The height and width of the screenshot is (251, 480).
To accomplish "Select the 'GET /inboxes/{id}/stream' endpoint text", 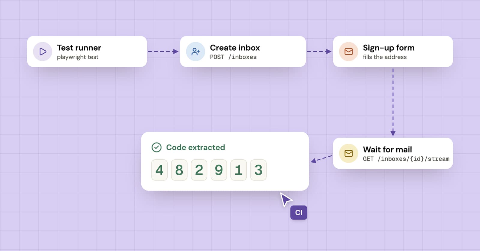I will (406, 159).
